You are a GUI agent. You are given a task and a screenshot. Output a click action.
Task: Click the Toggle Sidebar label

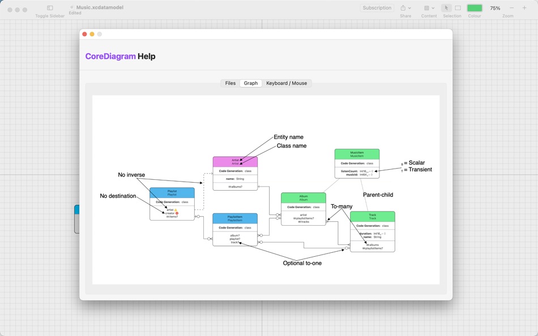(x=50, y=16)
